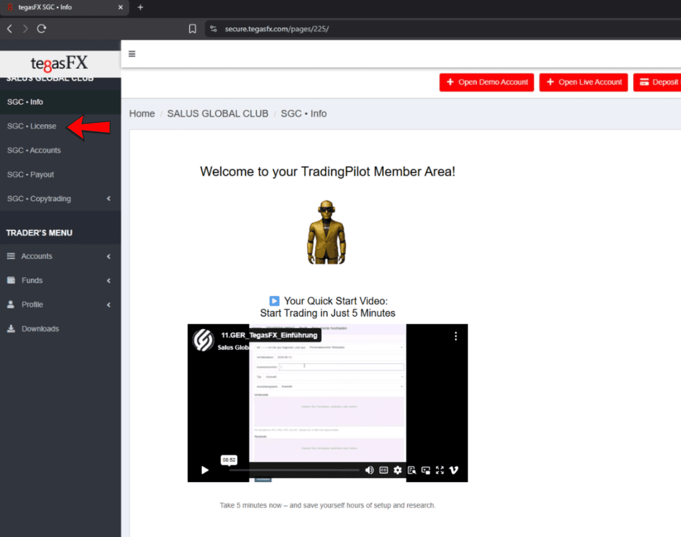Open the SGC • Info menu item
Image resolution: width=681 pixels, height=537 pixels.
(60, 102)
